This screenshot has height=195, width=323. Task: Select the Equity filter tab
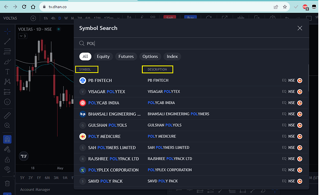103,57
